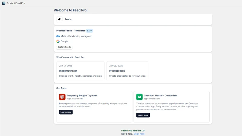242x136 pixels.
Task: Click the Checkout Master app icon
Action: click(x=139, y=97)
